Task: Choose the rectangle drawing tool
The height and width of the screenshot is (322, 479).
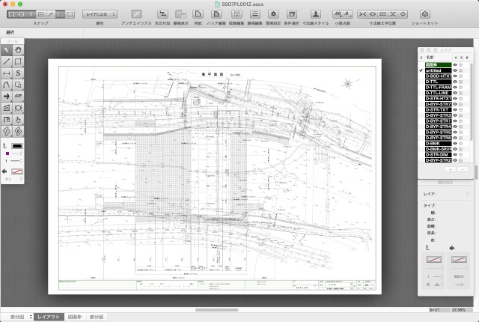Action: [x=18, y=61]
